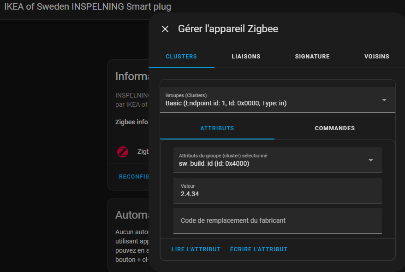Click the IKEA of Sweden INSPELNING Smart plug title
Screen dimensions: 405x272
88,7
